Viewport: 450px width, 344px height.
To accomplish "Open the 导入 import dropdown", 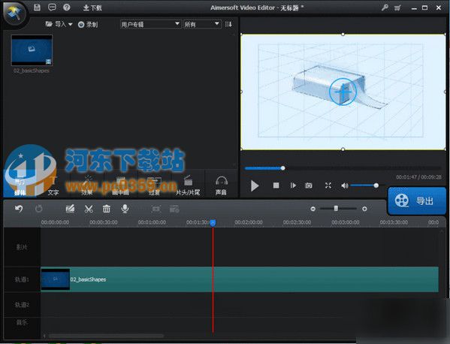I will click(x=59, y=24).
